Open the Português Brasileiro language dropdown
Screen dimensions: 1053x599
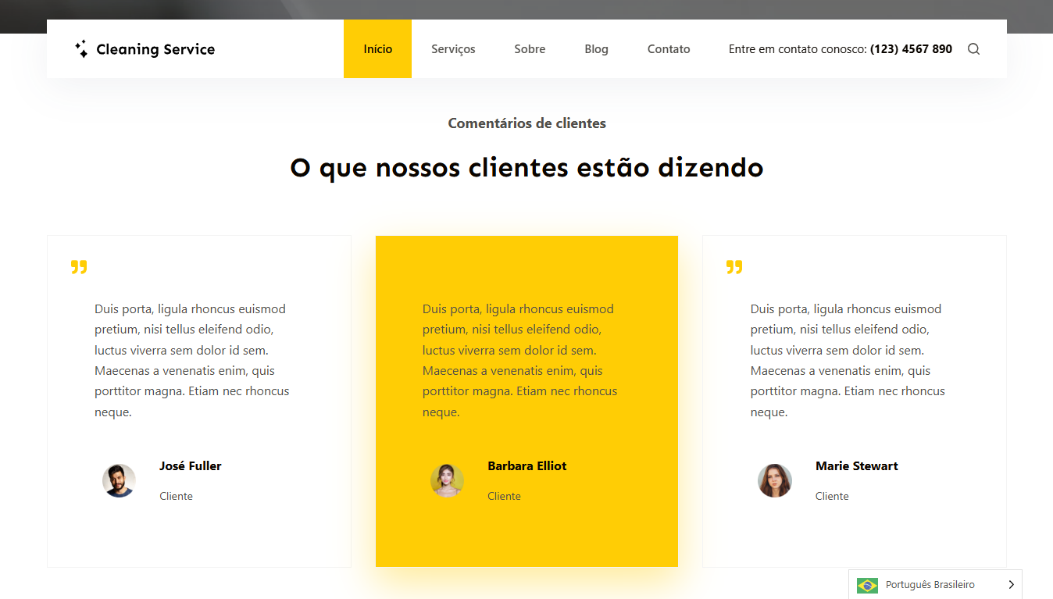(930, 585)
